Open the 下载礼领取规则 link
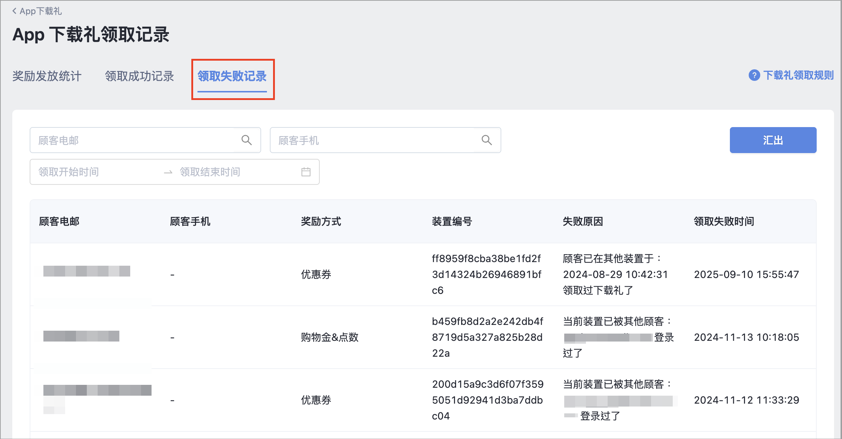The image size is (842, 439). pos(798,75)
